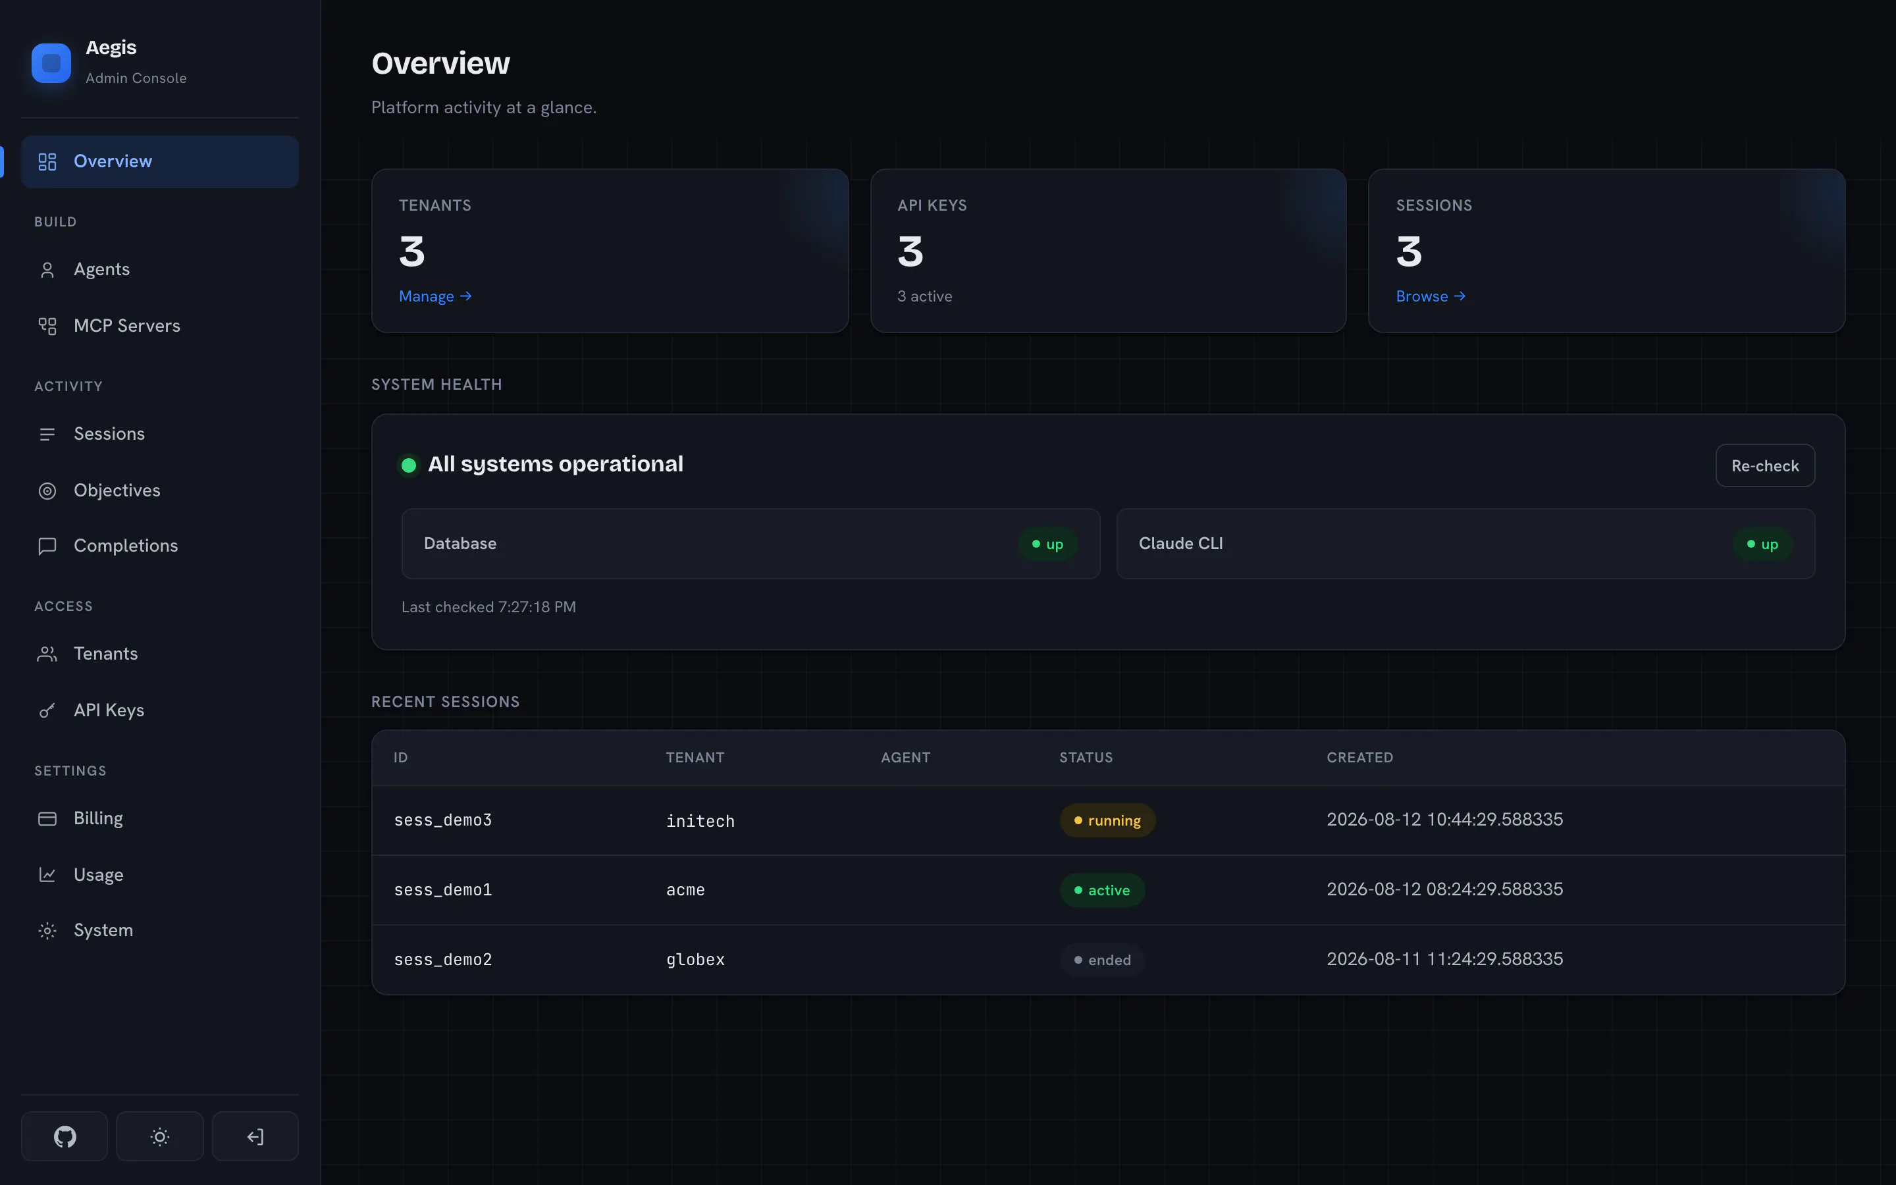
Task: Click the globex tenant cell
Action: pyautogui.click(x=696, y=959)
